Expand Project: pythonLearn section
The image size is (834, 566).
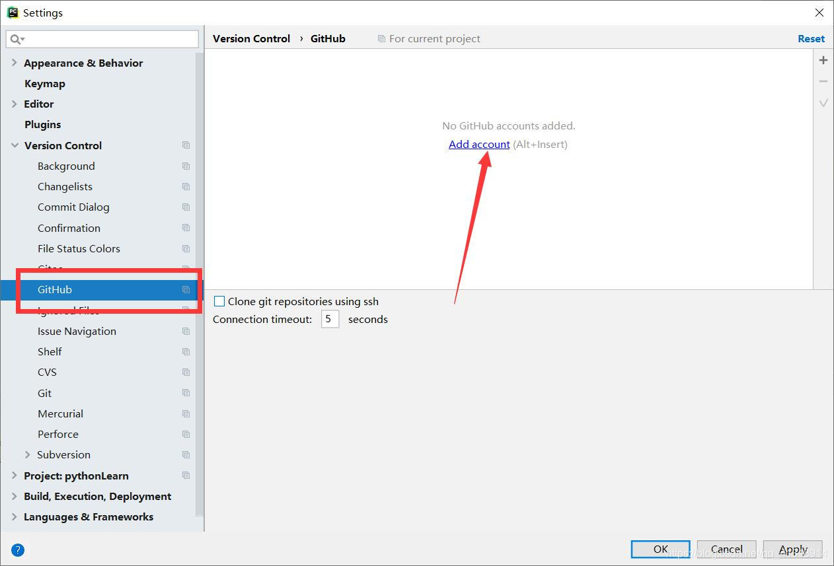click(15, 476)
